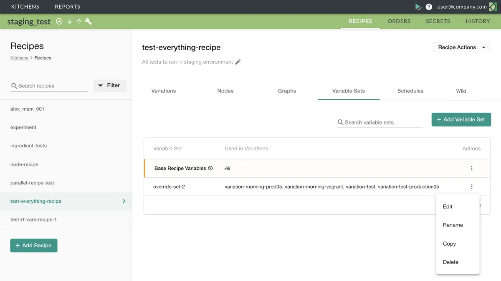Click the wrench tool icon beside staging_test

coord(88,21)
